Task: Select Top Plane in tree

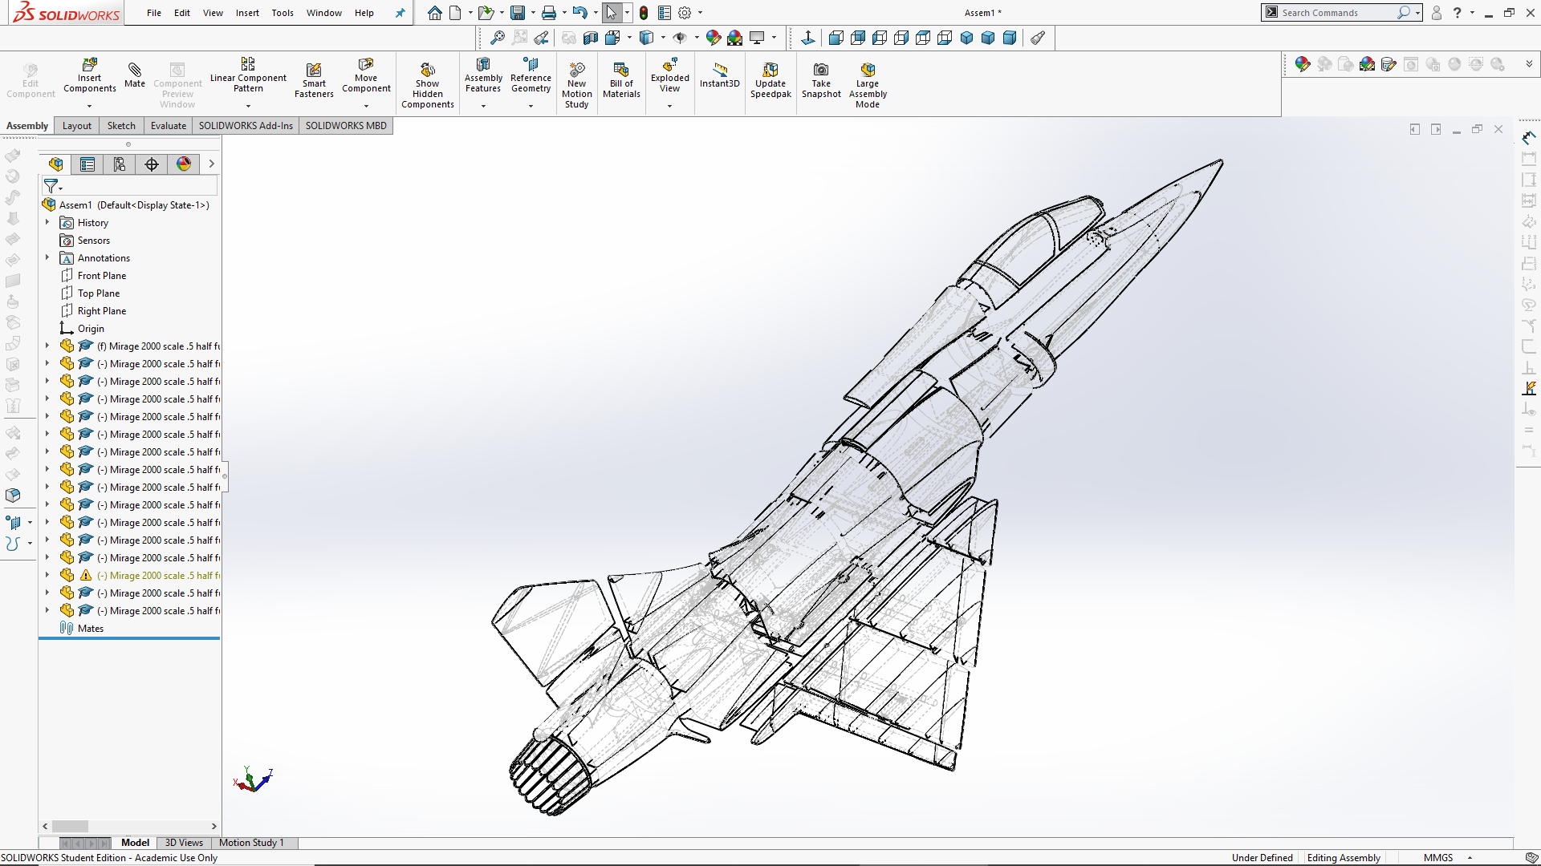Action: [99, 293]
